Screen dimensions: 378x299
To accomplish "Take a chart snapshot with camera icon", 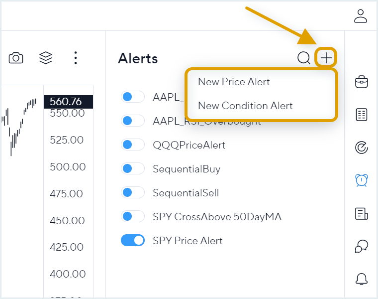I will tap(16, 58).
